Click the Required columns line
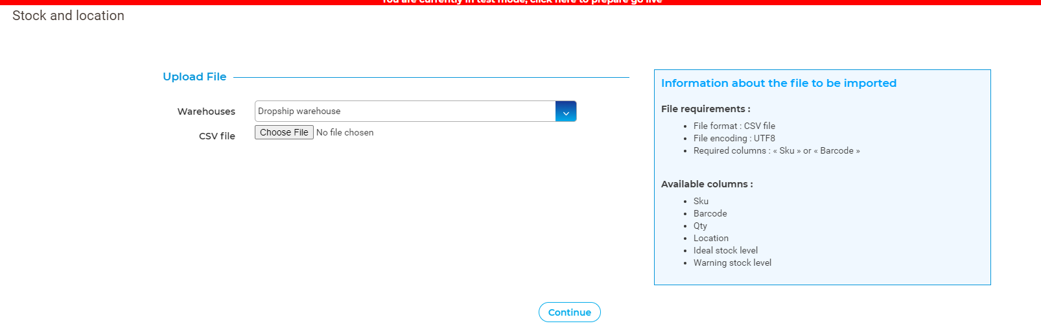This screenshot has width=1041, height=328. [776, 151]
